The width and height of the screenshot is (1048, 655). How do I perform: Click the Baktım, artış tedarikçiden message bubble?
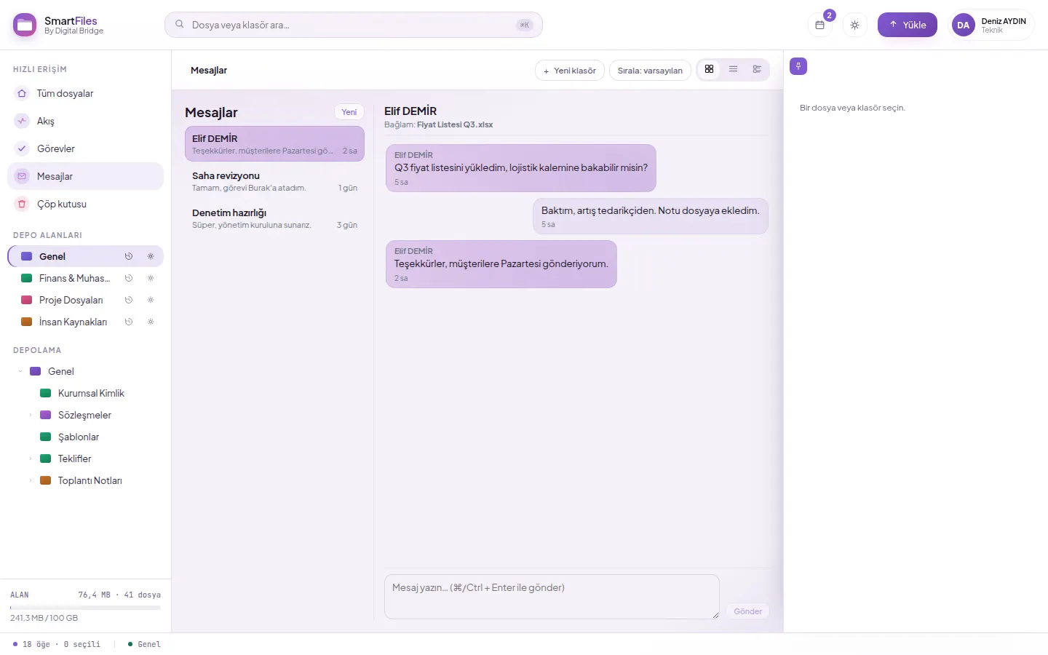pyautogui.click(x=651, y=216)
